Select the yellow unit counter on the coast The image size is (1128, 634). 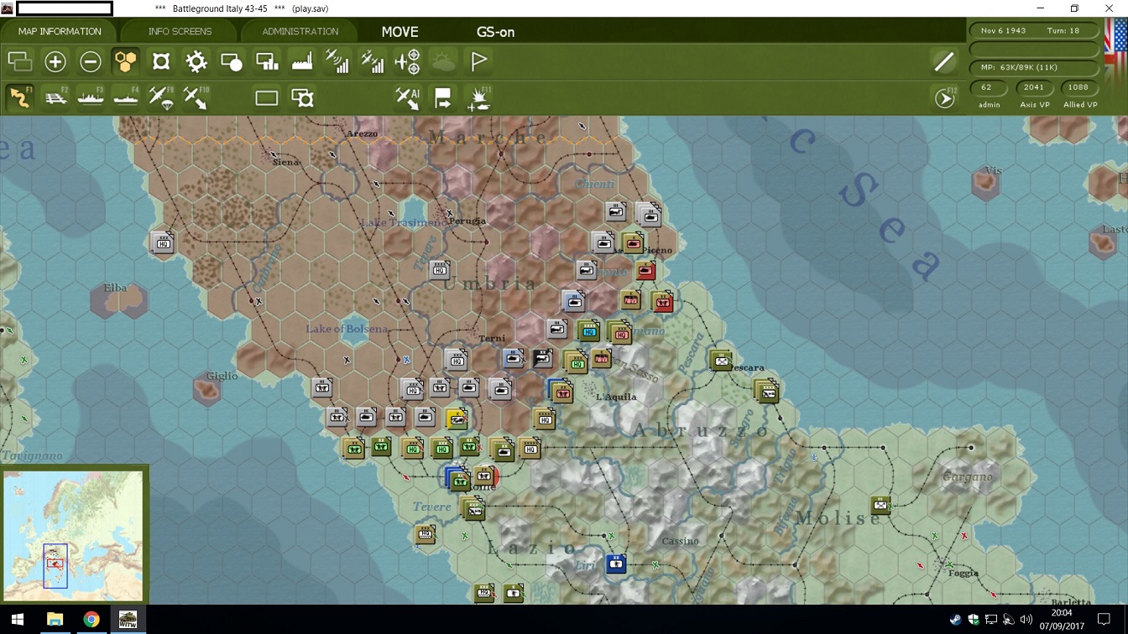pyautogui.click(x=457, y=418)
